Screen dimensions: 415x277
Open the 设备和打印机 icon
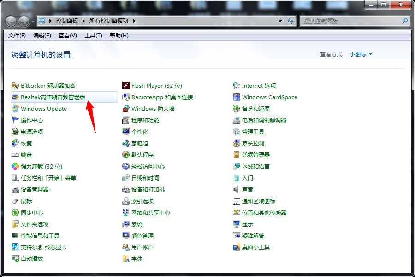click(x=126, y=190)
